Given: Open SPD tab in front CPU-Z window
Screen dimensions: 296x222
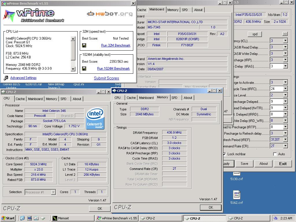Looking at the screenshot, I should [x=174, y=98].
